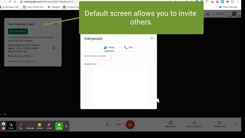Screen dimensions: 245x138
Task: Click the browser address bar URL
Action: [x=49, y=2]
